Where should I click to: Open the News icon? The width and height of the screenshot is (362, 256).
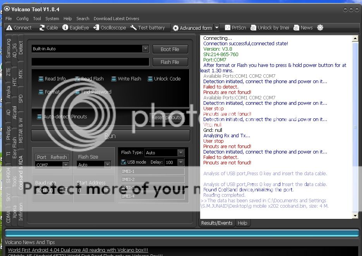pos(296,28)
